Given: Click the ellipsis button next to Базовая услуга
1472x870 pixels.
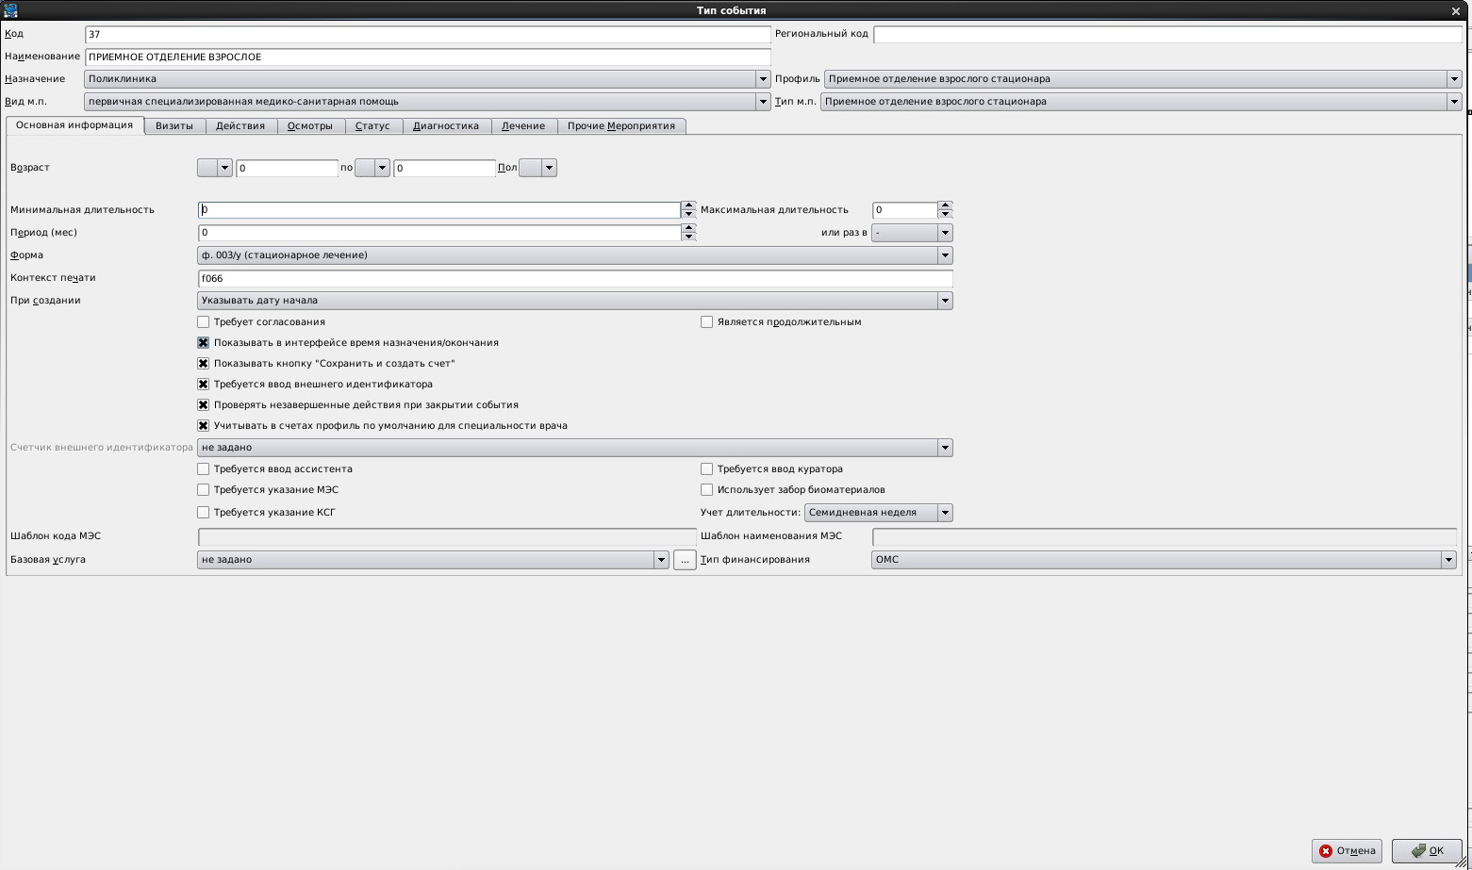Looking at the screenshot, I should (685, 560).
